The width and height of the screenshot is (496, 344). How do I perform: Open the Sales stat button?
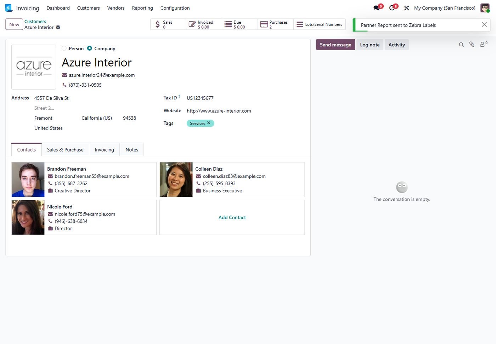pos(168,24)
